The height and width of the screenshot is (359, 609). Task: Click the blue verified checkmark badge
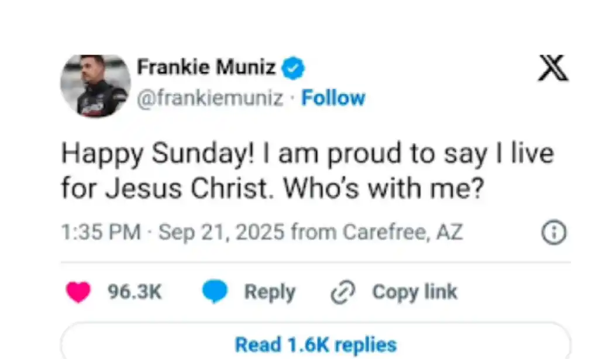click(x=294, y=69)
